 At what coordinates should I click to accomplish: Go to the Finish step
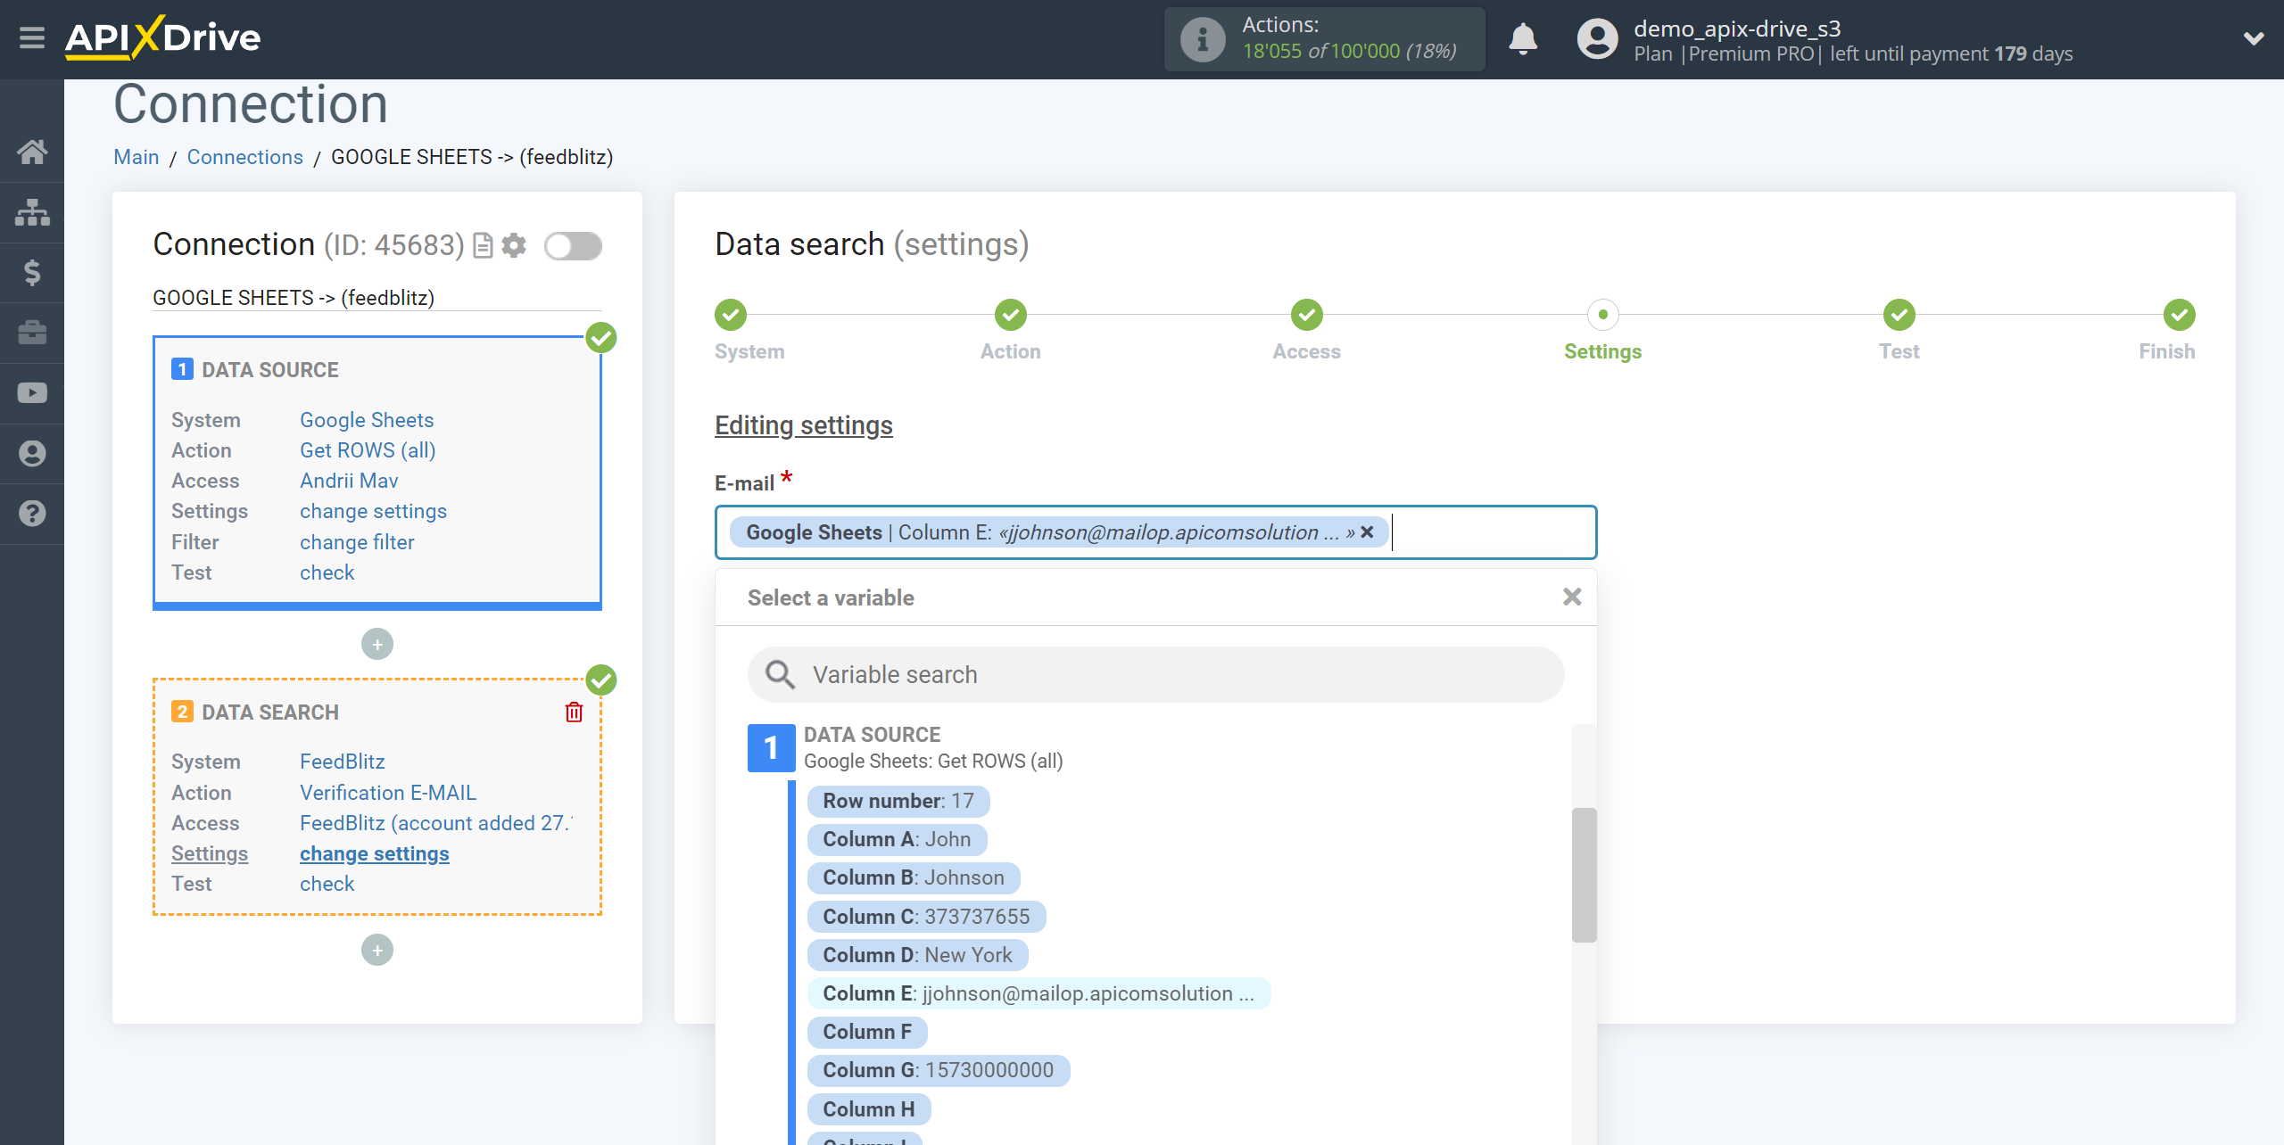pos(2180,315)
